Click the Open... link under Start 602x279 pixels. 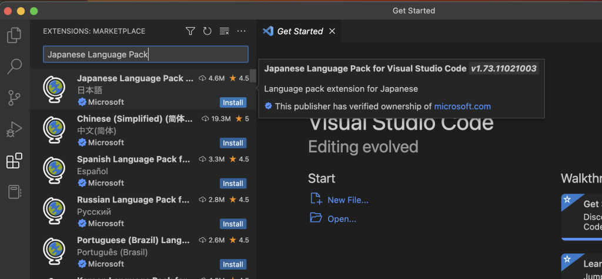click(342, 219)
